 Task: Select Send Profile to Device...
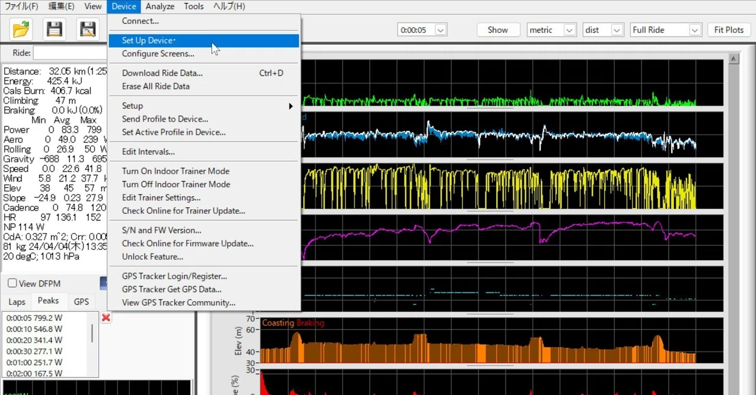(204, 119)
